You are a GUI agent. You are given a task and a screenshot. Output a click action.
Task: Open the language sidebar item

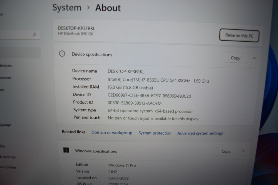(x=6, y=125)
